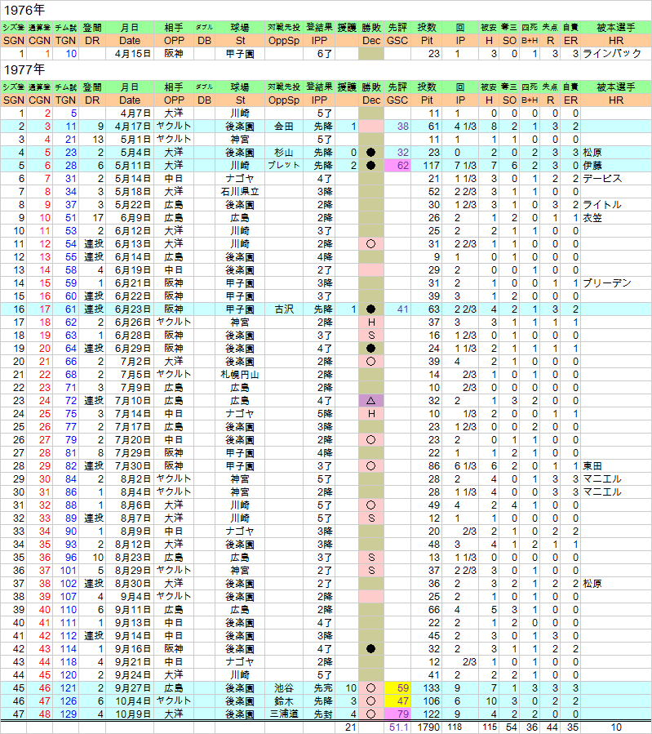Select the 4月15日 date cell
The height and width of the screenshot is (734, 652).
pos(130,54)
